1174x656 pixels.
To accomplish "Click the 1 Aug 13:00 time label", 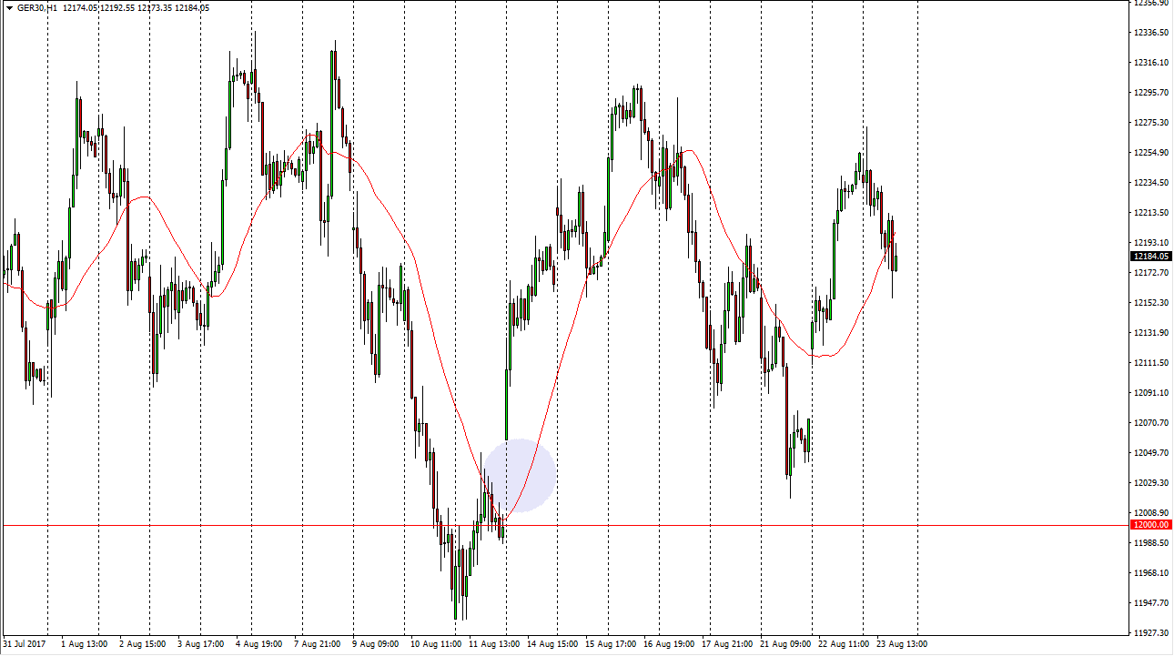I will click(84, 644).
